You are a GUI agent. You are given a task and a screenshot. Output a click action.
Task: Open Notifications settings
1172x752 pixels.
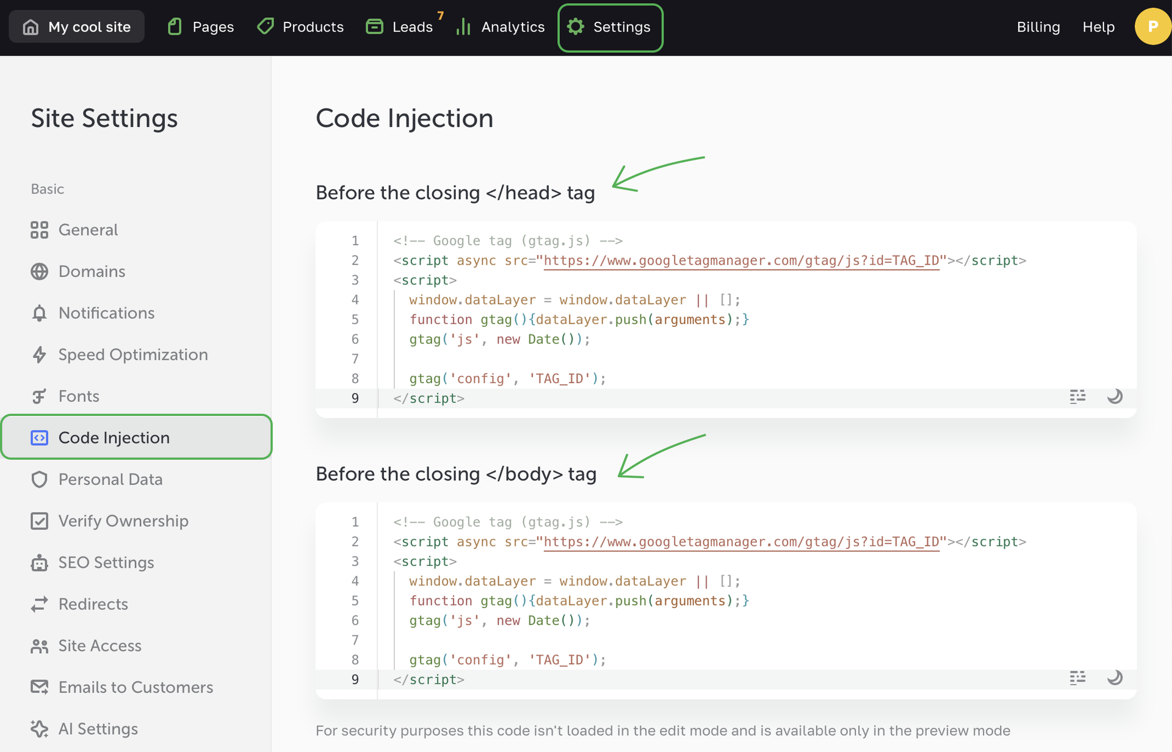106,313
